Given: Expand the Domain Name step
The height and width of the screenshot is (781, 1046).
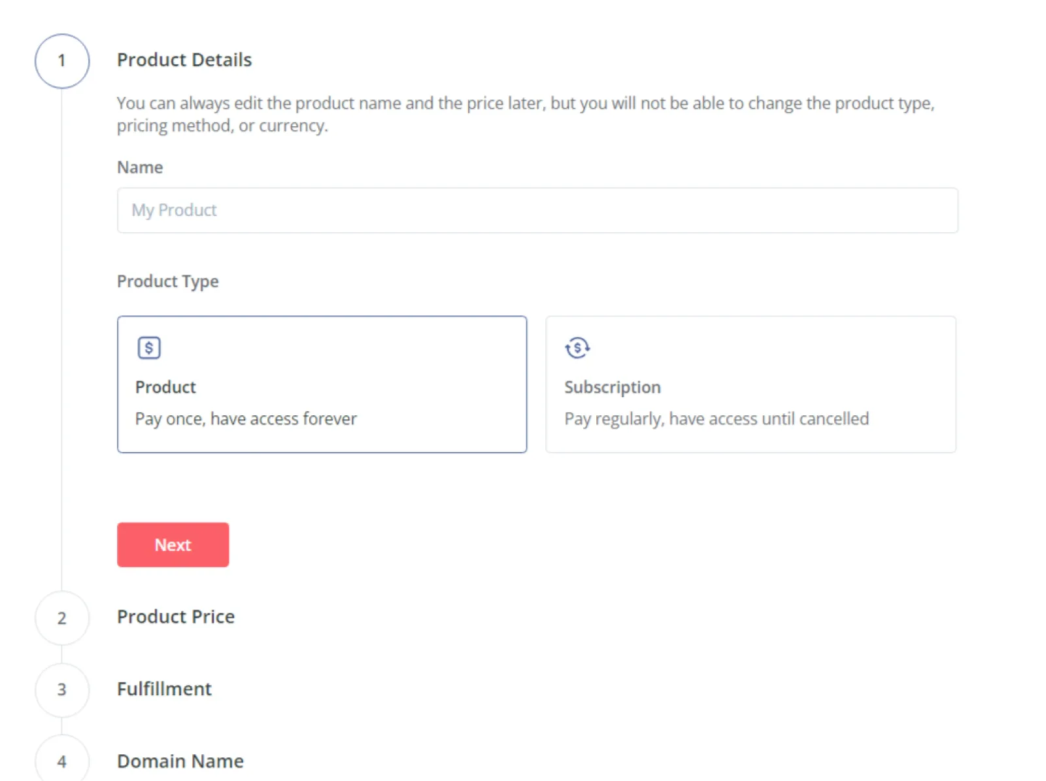Looking at the screenshot, I should [x=180, y=761].
